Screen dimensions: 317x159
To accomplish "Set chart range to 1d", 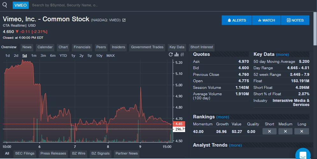I will (7, 56).
